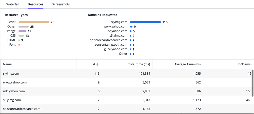The image size is (254, 114).
Task: Click the HTML resource type dot
Action: [x=19, y=40]
